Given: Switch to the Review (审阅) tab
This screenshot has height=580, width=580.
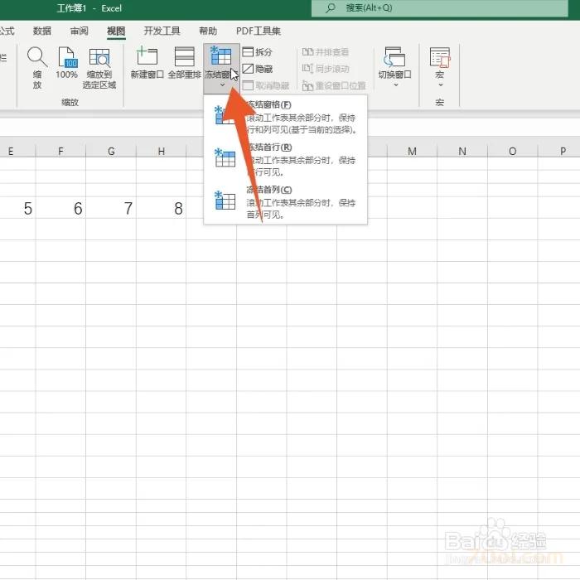Looking at the screenshot, I should 80,31.
